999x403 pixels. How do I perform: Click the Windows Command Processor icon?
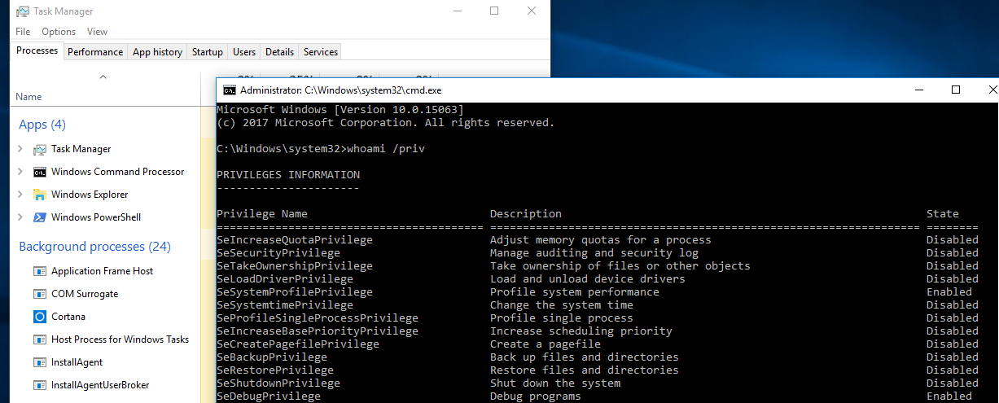[x=40, y=173]
